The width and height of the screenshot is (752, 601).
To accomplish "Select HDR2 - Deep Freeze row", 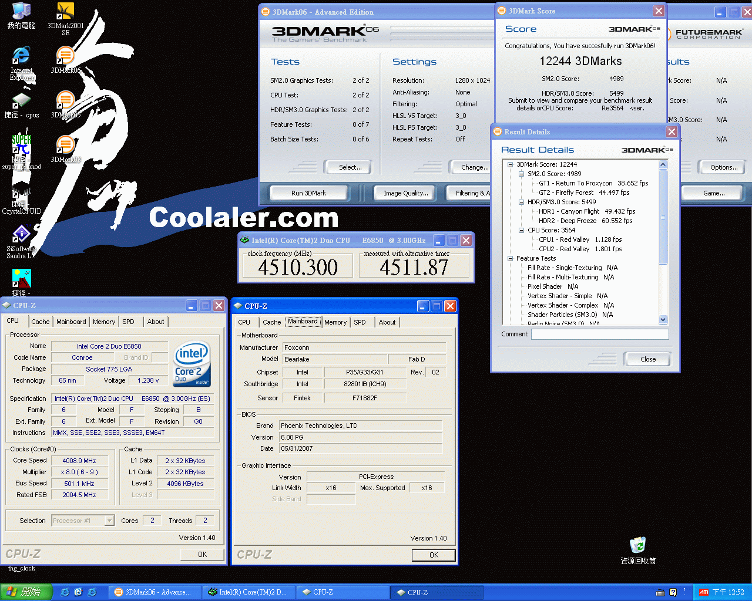I will click(x=585, y=221).
